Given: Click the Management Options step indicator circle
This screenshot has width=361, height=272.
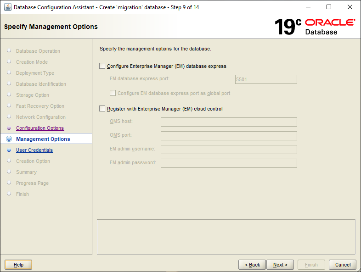Looking at the screenshot, I should [9, 139].
